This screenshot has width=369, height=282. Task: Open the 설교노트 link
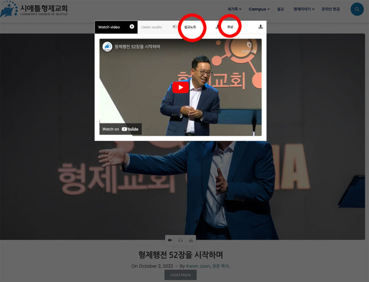coord(190,27)
